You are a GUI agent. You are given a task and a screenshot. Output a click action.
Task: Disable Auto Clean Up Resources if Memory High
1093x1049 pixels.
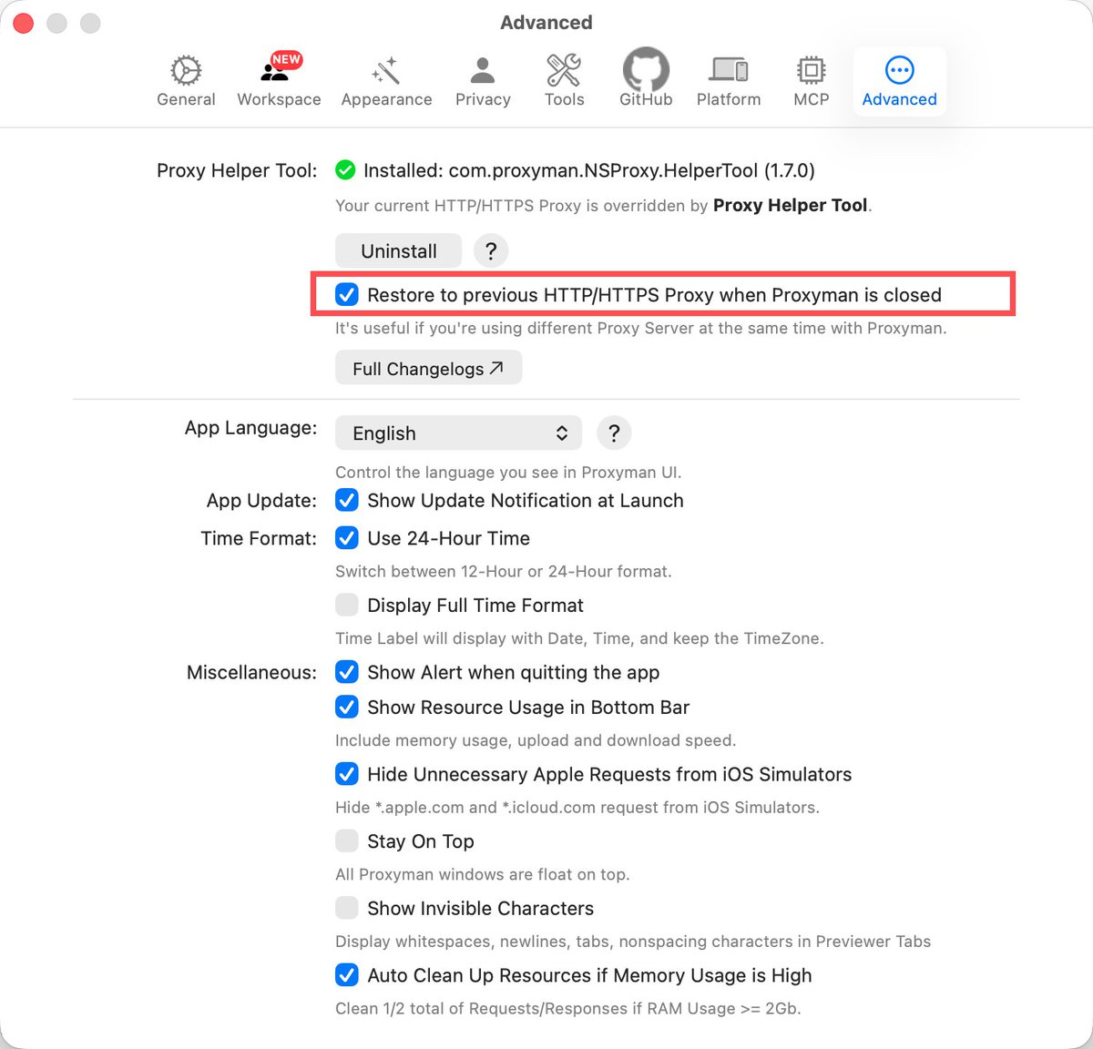(x=346, y=975)
